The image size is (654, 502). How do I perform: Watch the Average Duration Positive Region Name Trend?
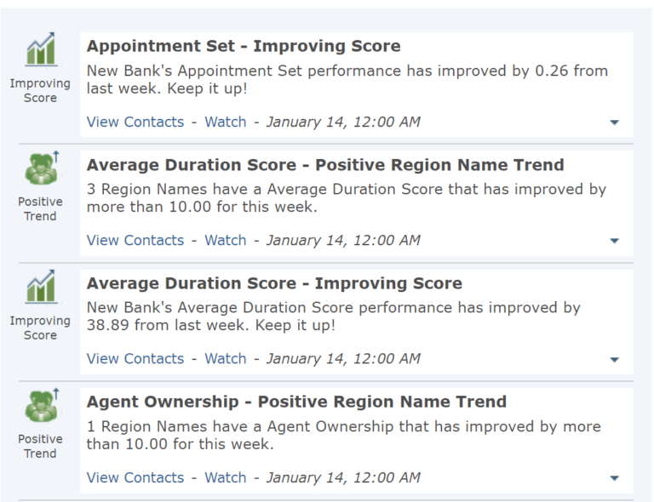[225, 241]
